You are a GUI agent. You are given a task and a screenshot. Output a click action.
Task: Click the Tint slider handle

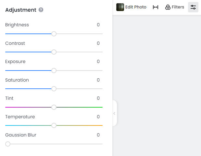click(x=54, y=107)
